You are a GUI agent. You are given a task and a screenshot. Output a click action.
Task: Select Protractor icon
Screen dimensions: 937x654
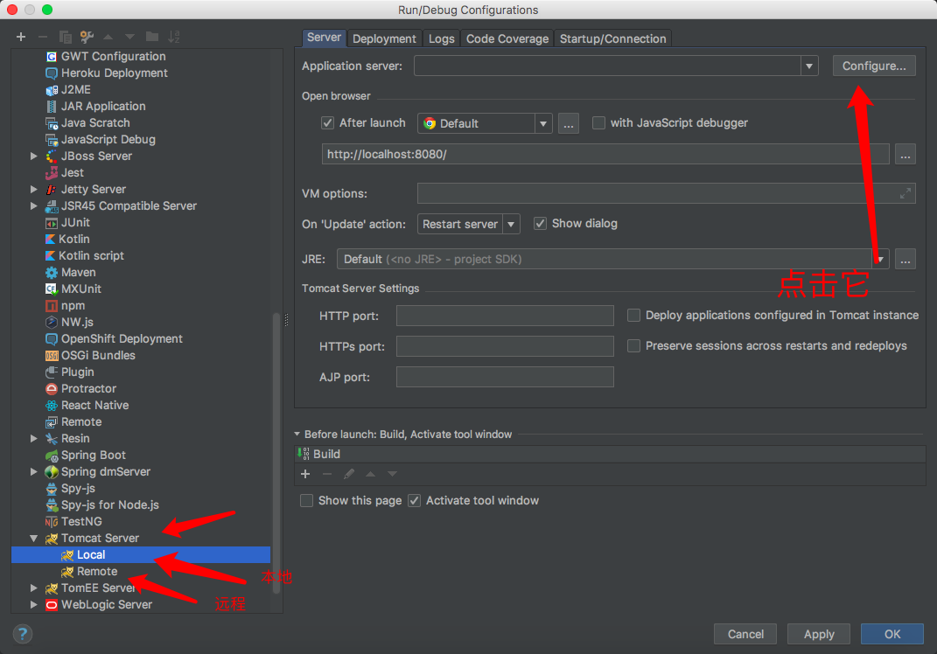[52, 389]
